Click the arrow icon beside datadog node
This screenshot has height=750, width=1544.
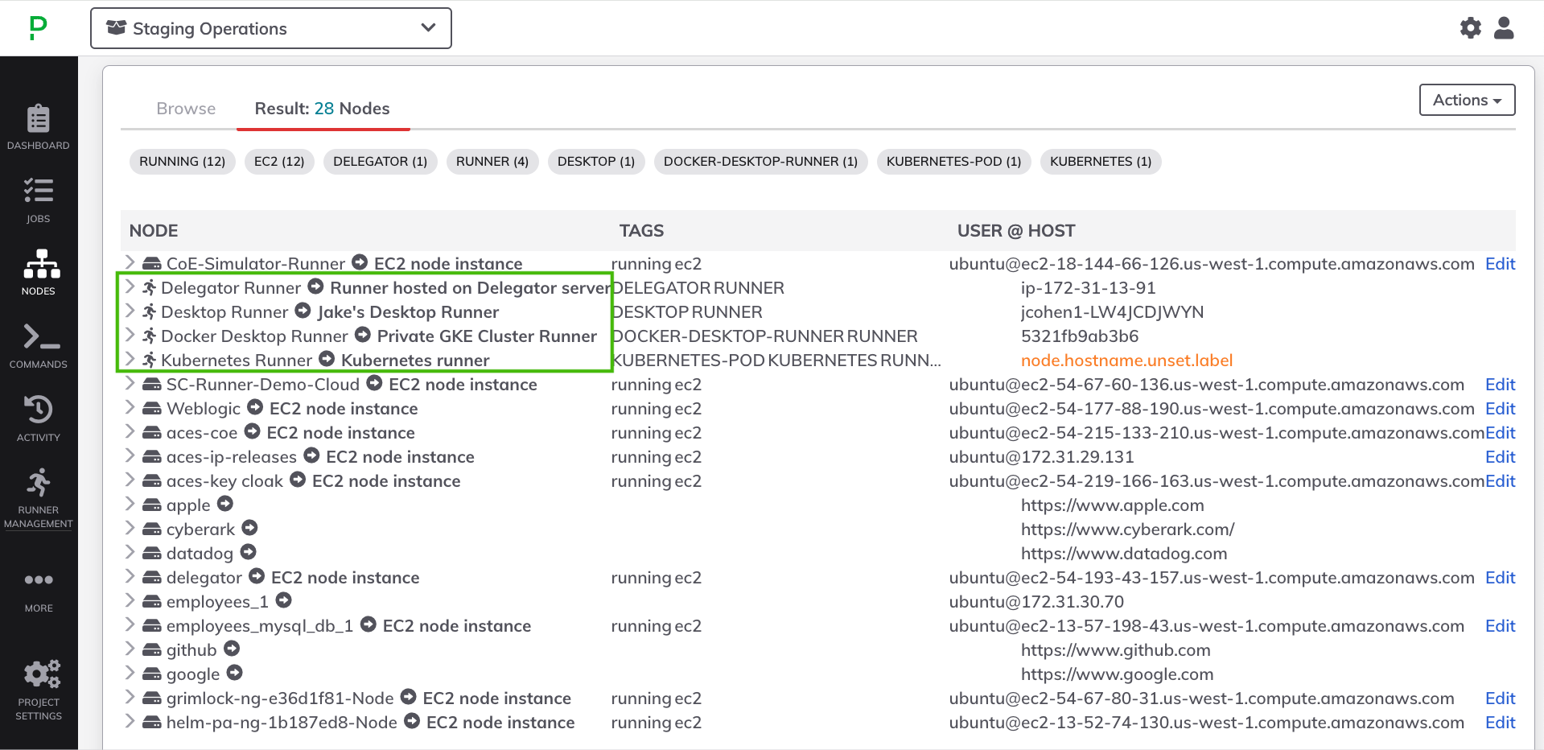pyautogui.click(x=249, y=552)
